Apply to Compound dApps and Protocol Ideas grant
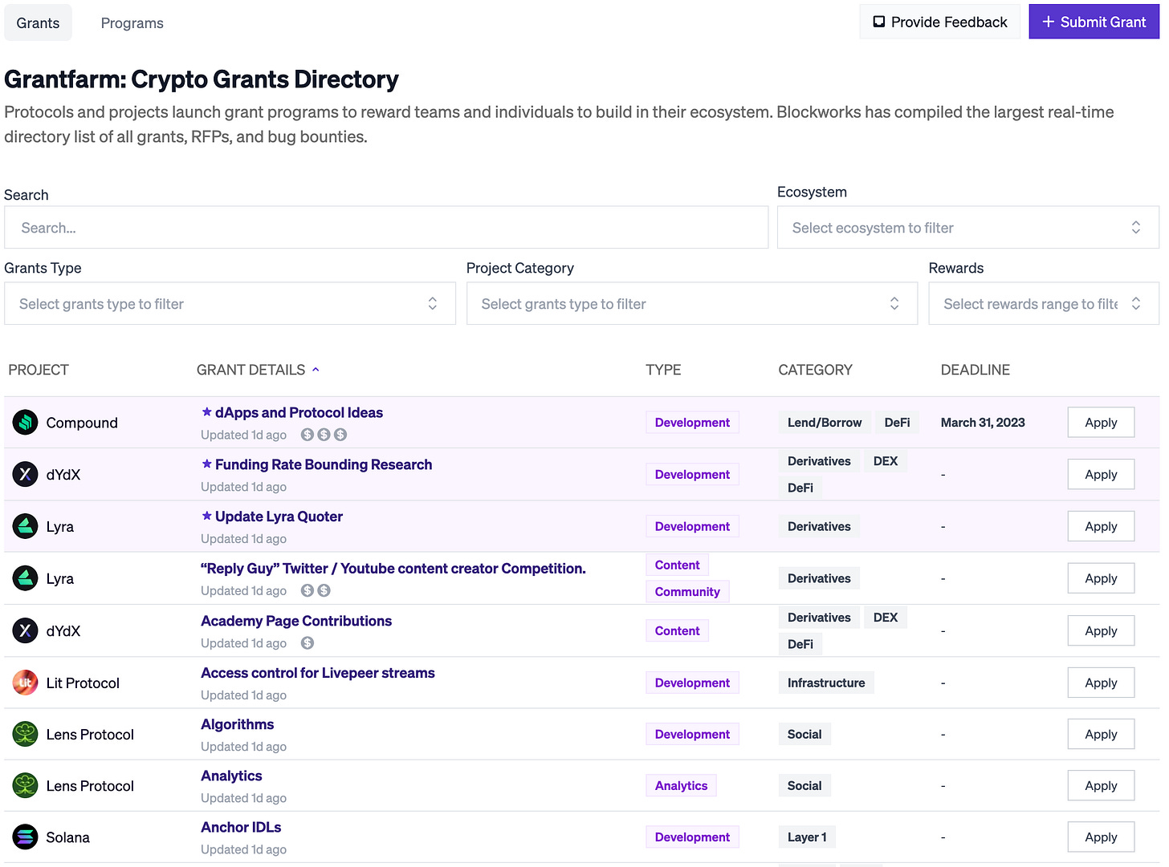Image resolution: width=1169 pixels, height=867 pixels. [1101, 422]
